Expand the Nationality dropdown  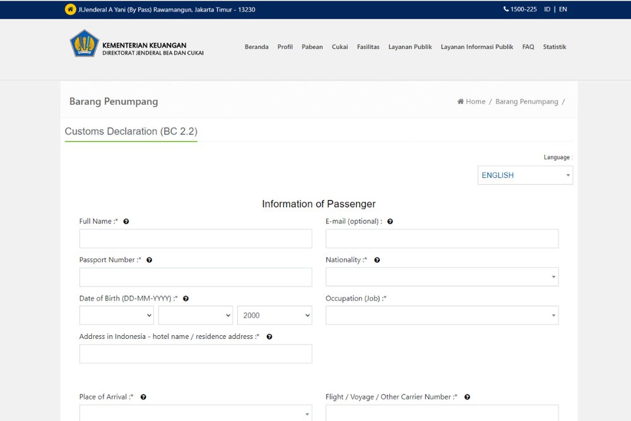(442, 277)
